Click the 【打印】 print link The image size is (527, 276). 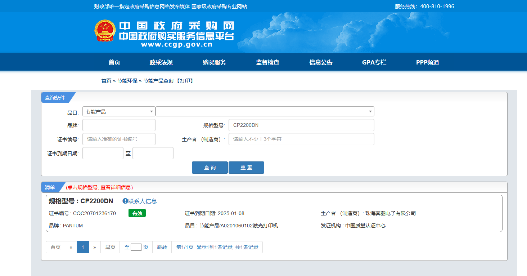[x=185, y=81]
